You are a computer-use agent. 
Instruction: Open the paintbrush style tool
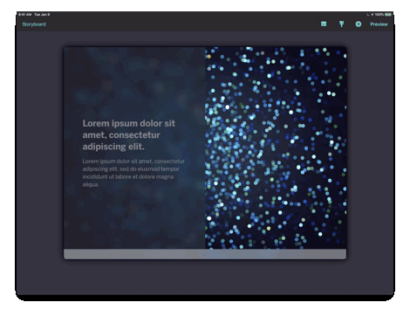[342, 24]
